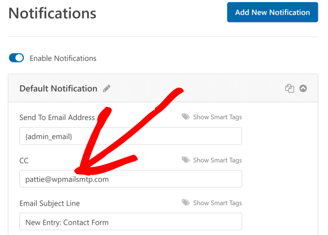This screenshot has width=328, height=235.
Task: Click the Add New Notification button
Action: click(272, 13)
